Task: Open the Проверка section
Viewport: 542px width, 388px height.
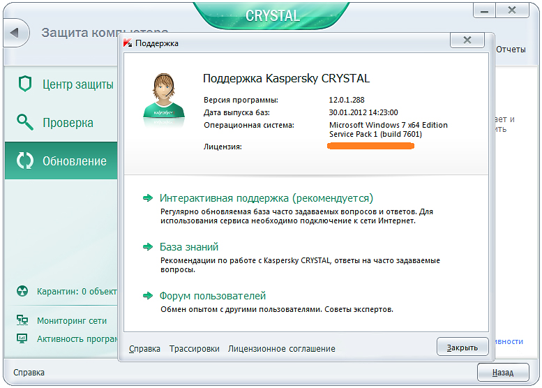Action: click(68, 122)
